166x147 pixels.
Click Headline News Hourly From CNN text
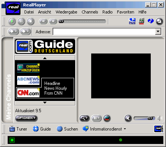55,88
